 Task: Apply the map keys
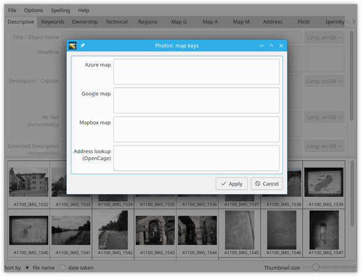coord(231,183)
